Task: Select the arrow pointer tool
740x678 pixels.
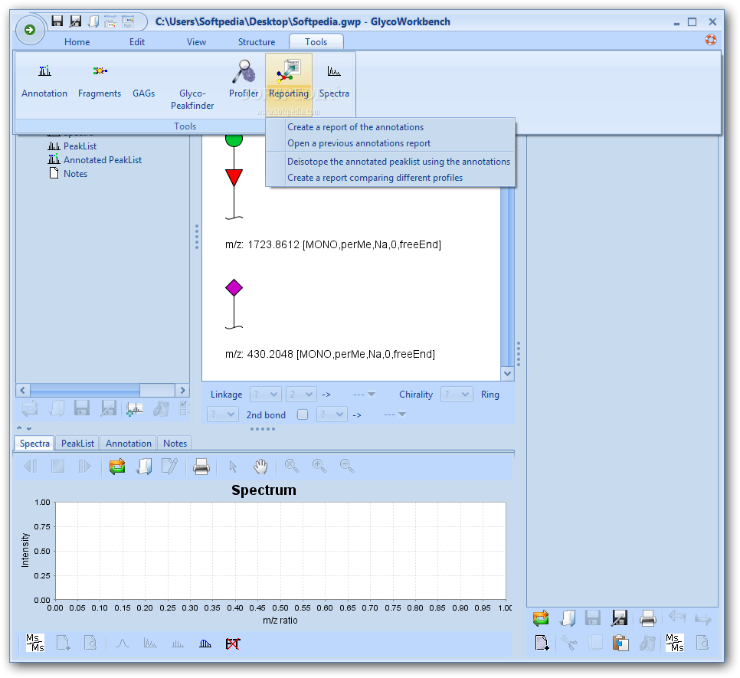Action: pyautogui.click(x=233, y=466)
